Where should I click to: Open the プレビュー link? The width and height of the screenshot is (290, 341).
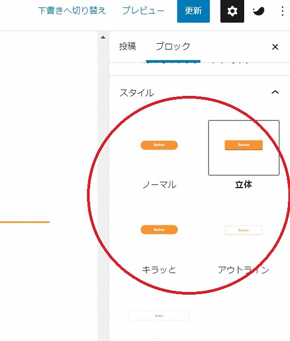[143, 11]
